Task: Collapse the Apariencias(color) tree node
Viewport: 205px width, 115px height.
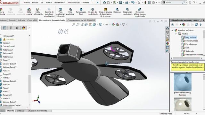Action: tap(172, 30)
